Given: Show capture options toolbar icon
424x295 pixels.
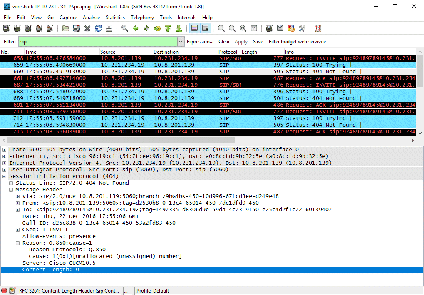Looking at the screenshot, I should point(17,28).
